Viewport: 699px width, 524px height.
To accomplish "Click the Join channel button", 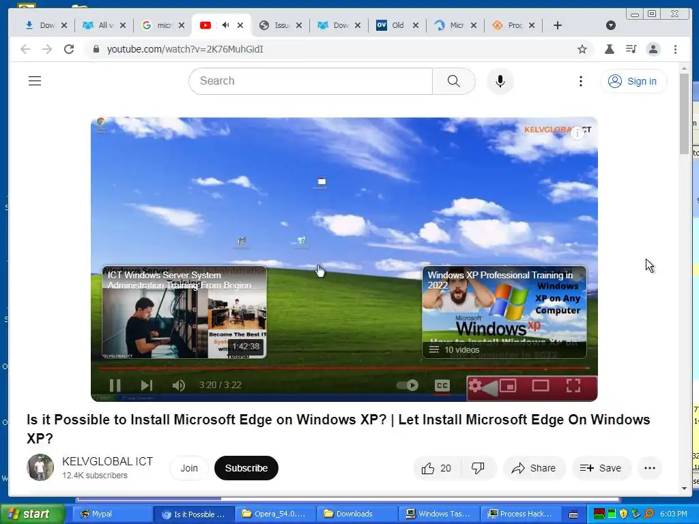I will (189, 468).
